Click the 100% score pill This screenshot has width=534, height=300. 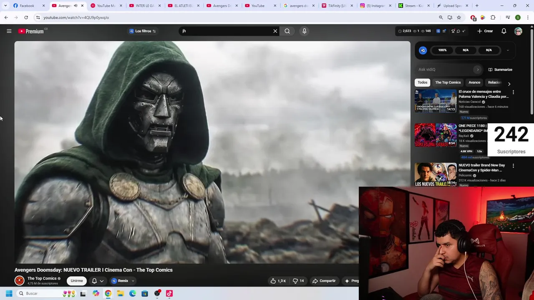coord(442,50)
